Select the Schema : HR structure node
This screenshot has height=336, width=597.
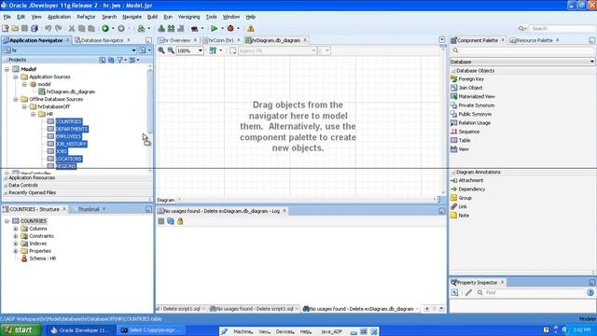42,259
